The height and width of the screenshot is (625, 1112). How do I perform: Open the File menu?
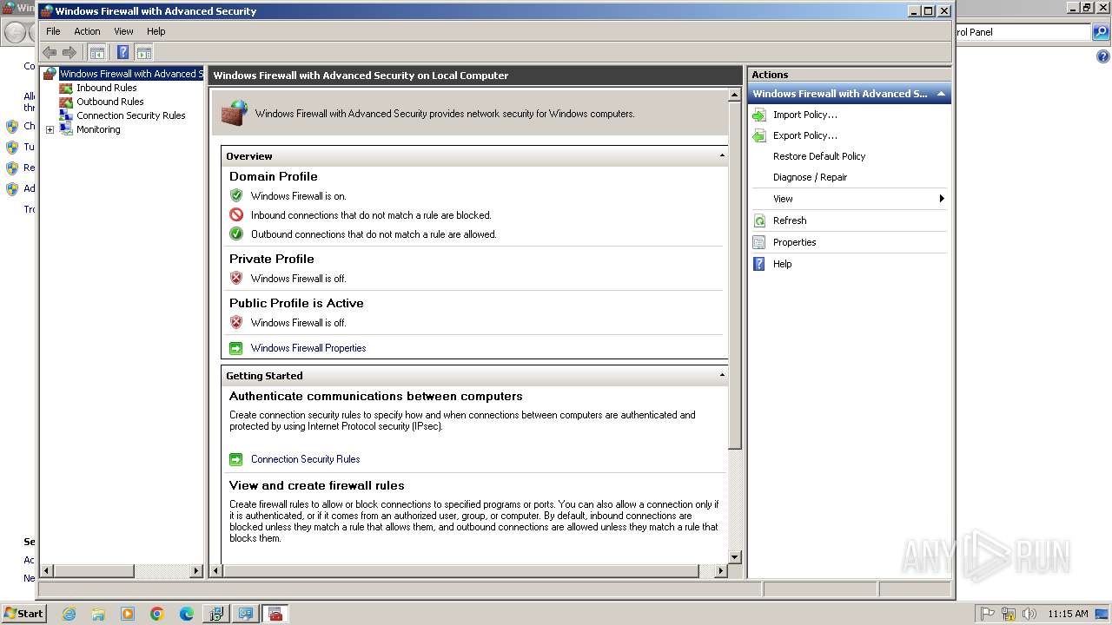(53, 31)
